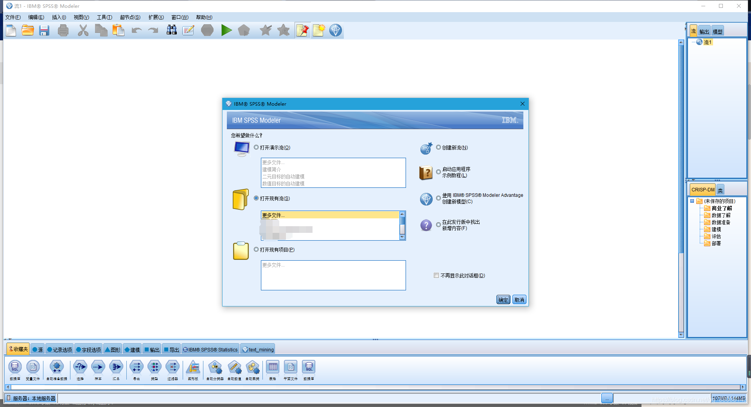Click the status bar ellipsis button
Image resolution: width=751 pixels, height=407 pixels.
point(607,398)
